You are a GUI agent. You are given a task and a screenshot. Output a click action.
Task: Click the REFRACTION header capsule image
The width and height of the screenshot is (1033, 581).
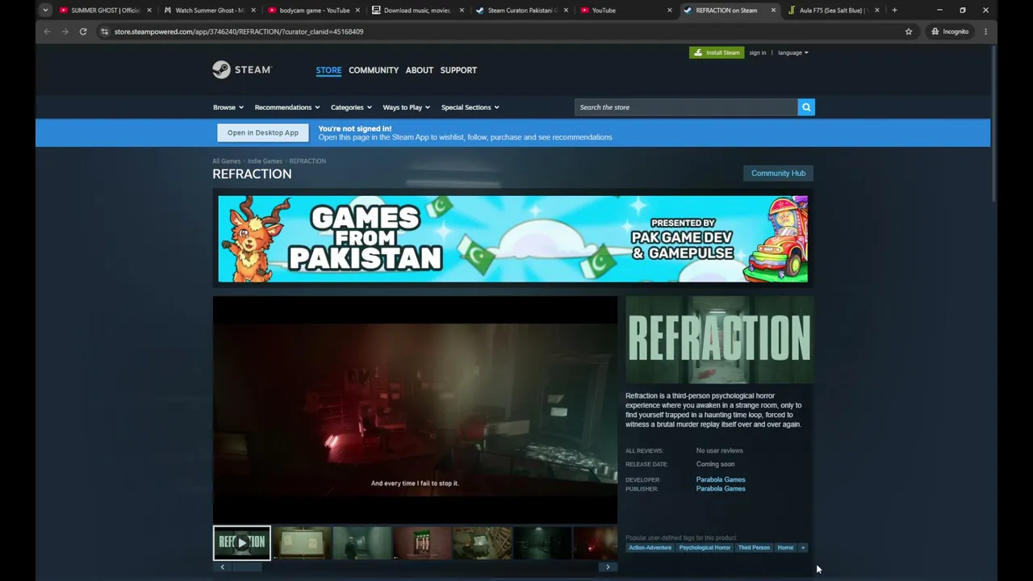click(720, 340)
